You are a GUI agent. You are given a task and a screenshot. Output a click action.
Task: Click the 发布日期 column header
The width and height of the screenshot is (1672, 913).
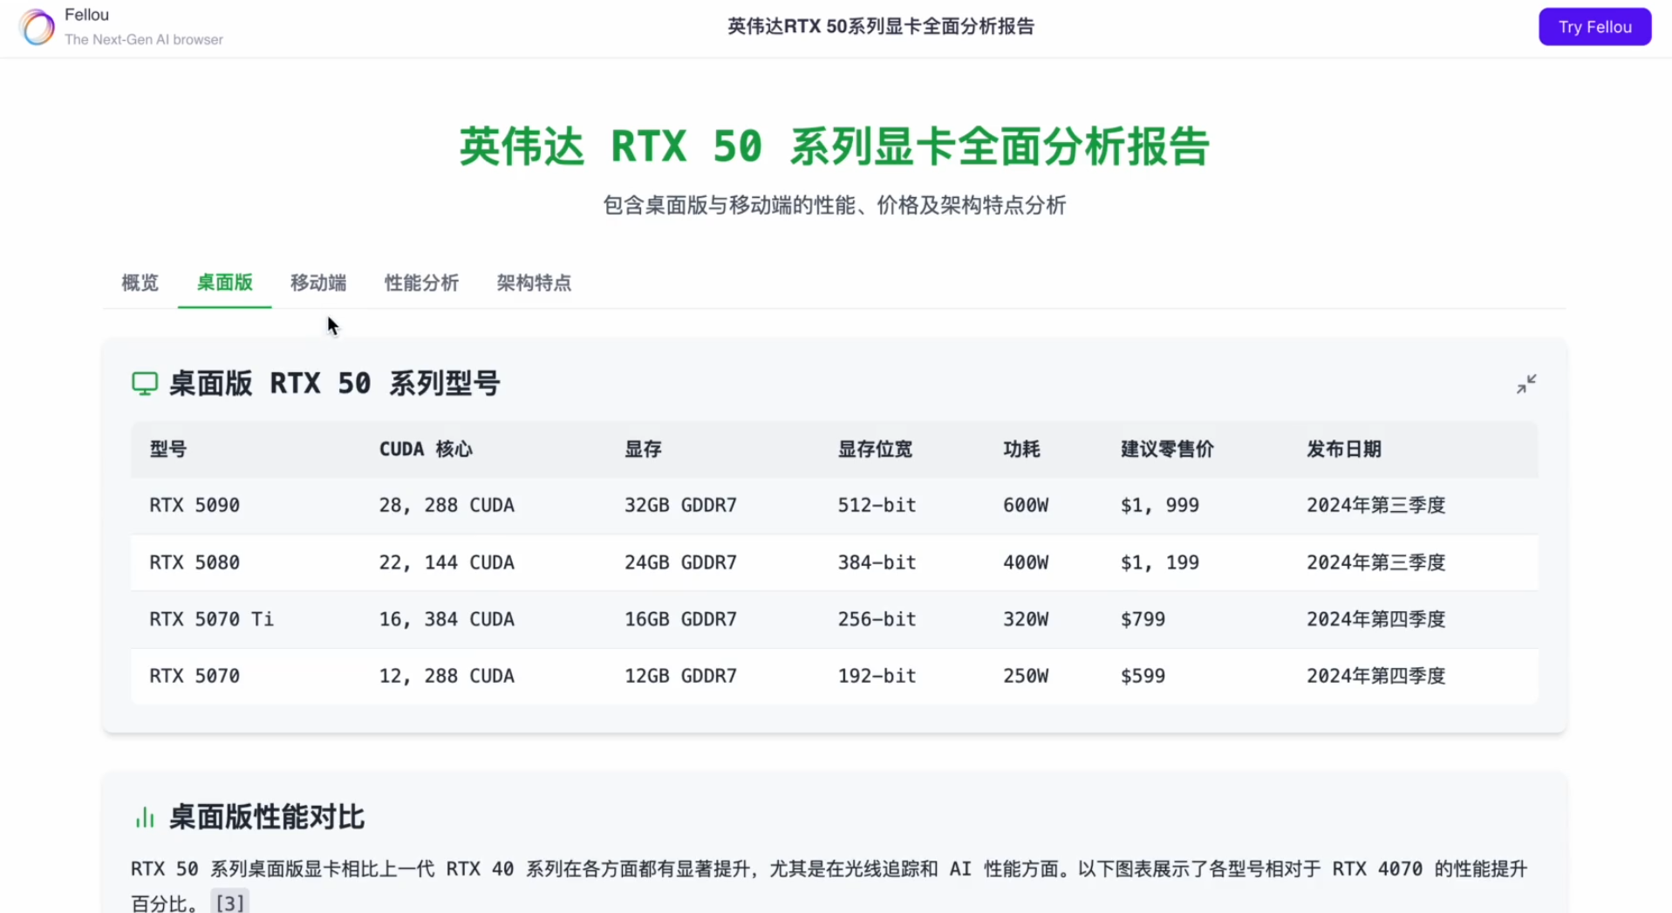pos(1344,449)
